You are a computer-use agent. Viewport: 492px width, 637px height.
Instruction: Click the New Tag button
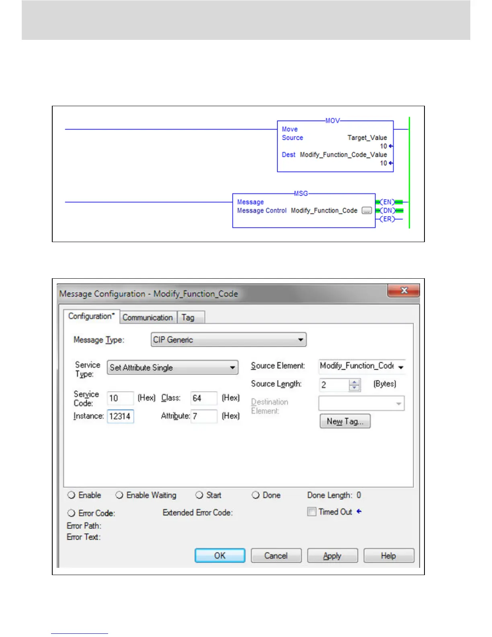(x=345, y=421)
